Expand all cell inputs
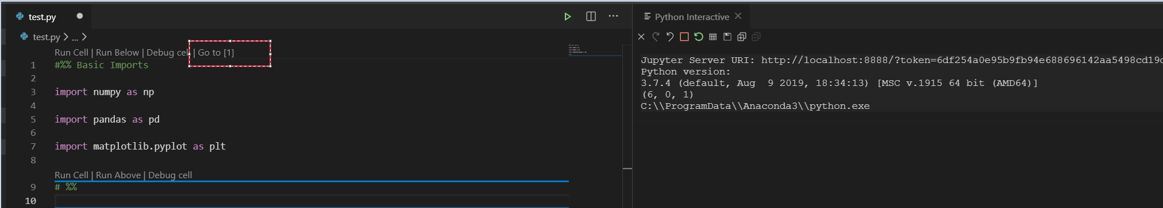The width and height of the screenshot is (1163, 208). (x=742, y=37)
